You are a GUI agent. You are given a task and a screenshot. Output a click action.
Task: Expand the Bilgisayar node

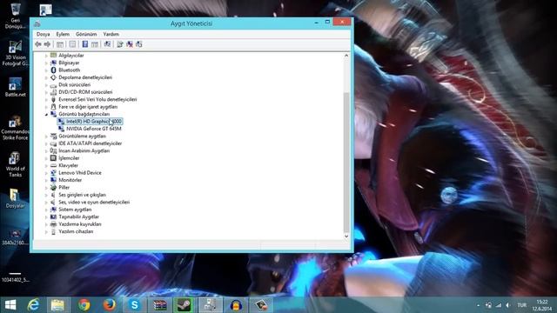click(x=46, y=63)
